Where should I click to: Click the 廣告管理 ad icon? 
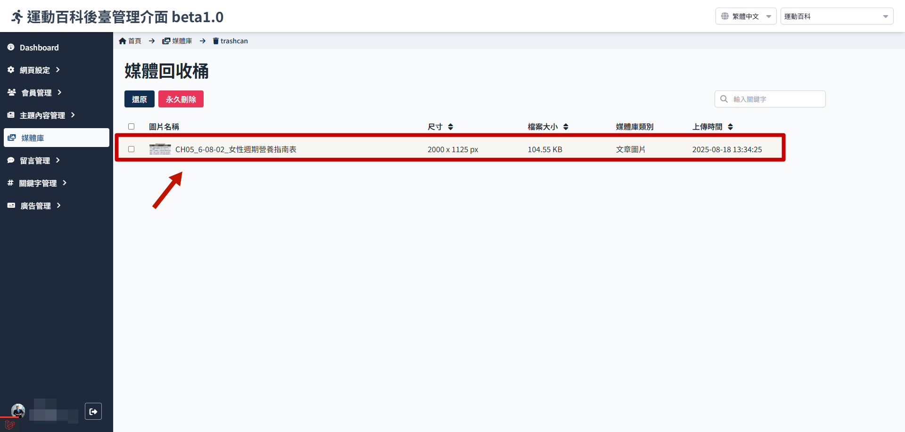[x=11, y=205]
